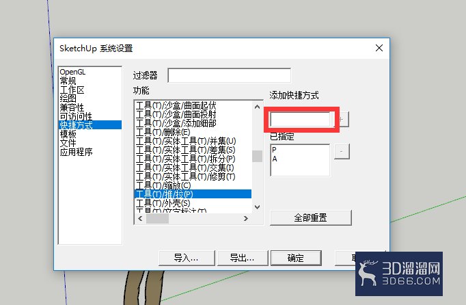Click the 添加快捷方式 shortcut input box

pos(300,120)
